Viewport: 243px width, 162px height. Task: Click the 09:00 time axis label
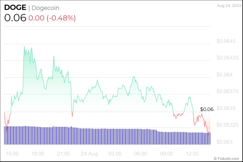166,154
